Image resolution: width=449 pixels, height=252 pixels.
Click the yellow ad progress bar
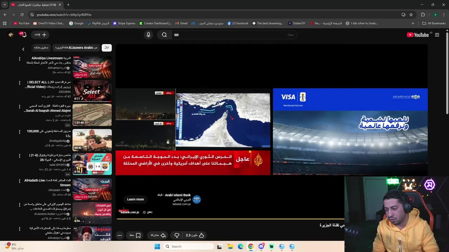click(230, 218)
